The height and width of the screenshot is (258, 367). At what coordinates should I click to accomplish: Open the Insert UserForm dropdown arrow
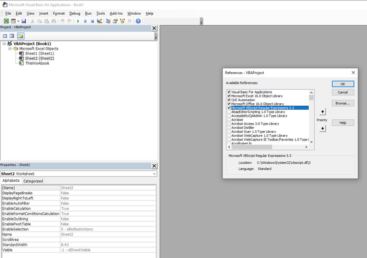18,21
